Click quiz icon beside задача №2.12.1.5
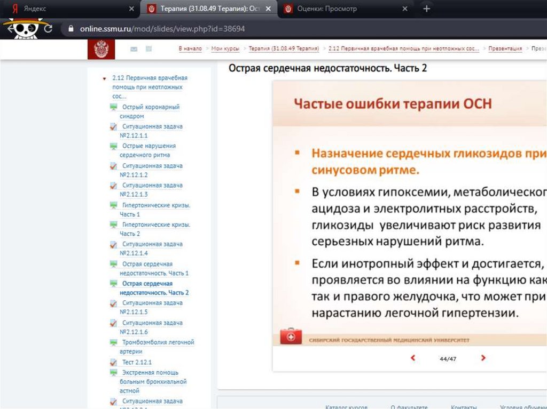 [x=114, y=303]
